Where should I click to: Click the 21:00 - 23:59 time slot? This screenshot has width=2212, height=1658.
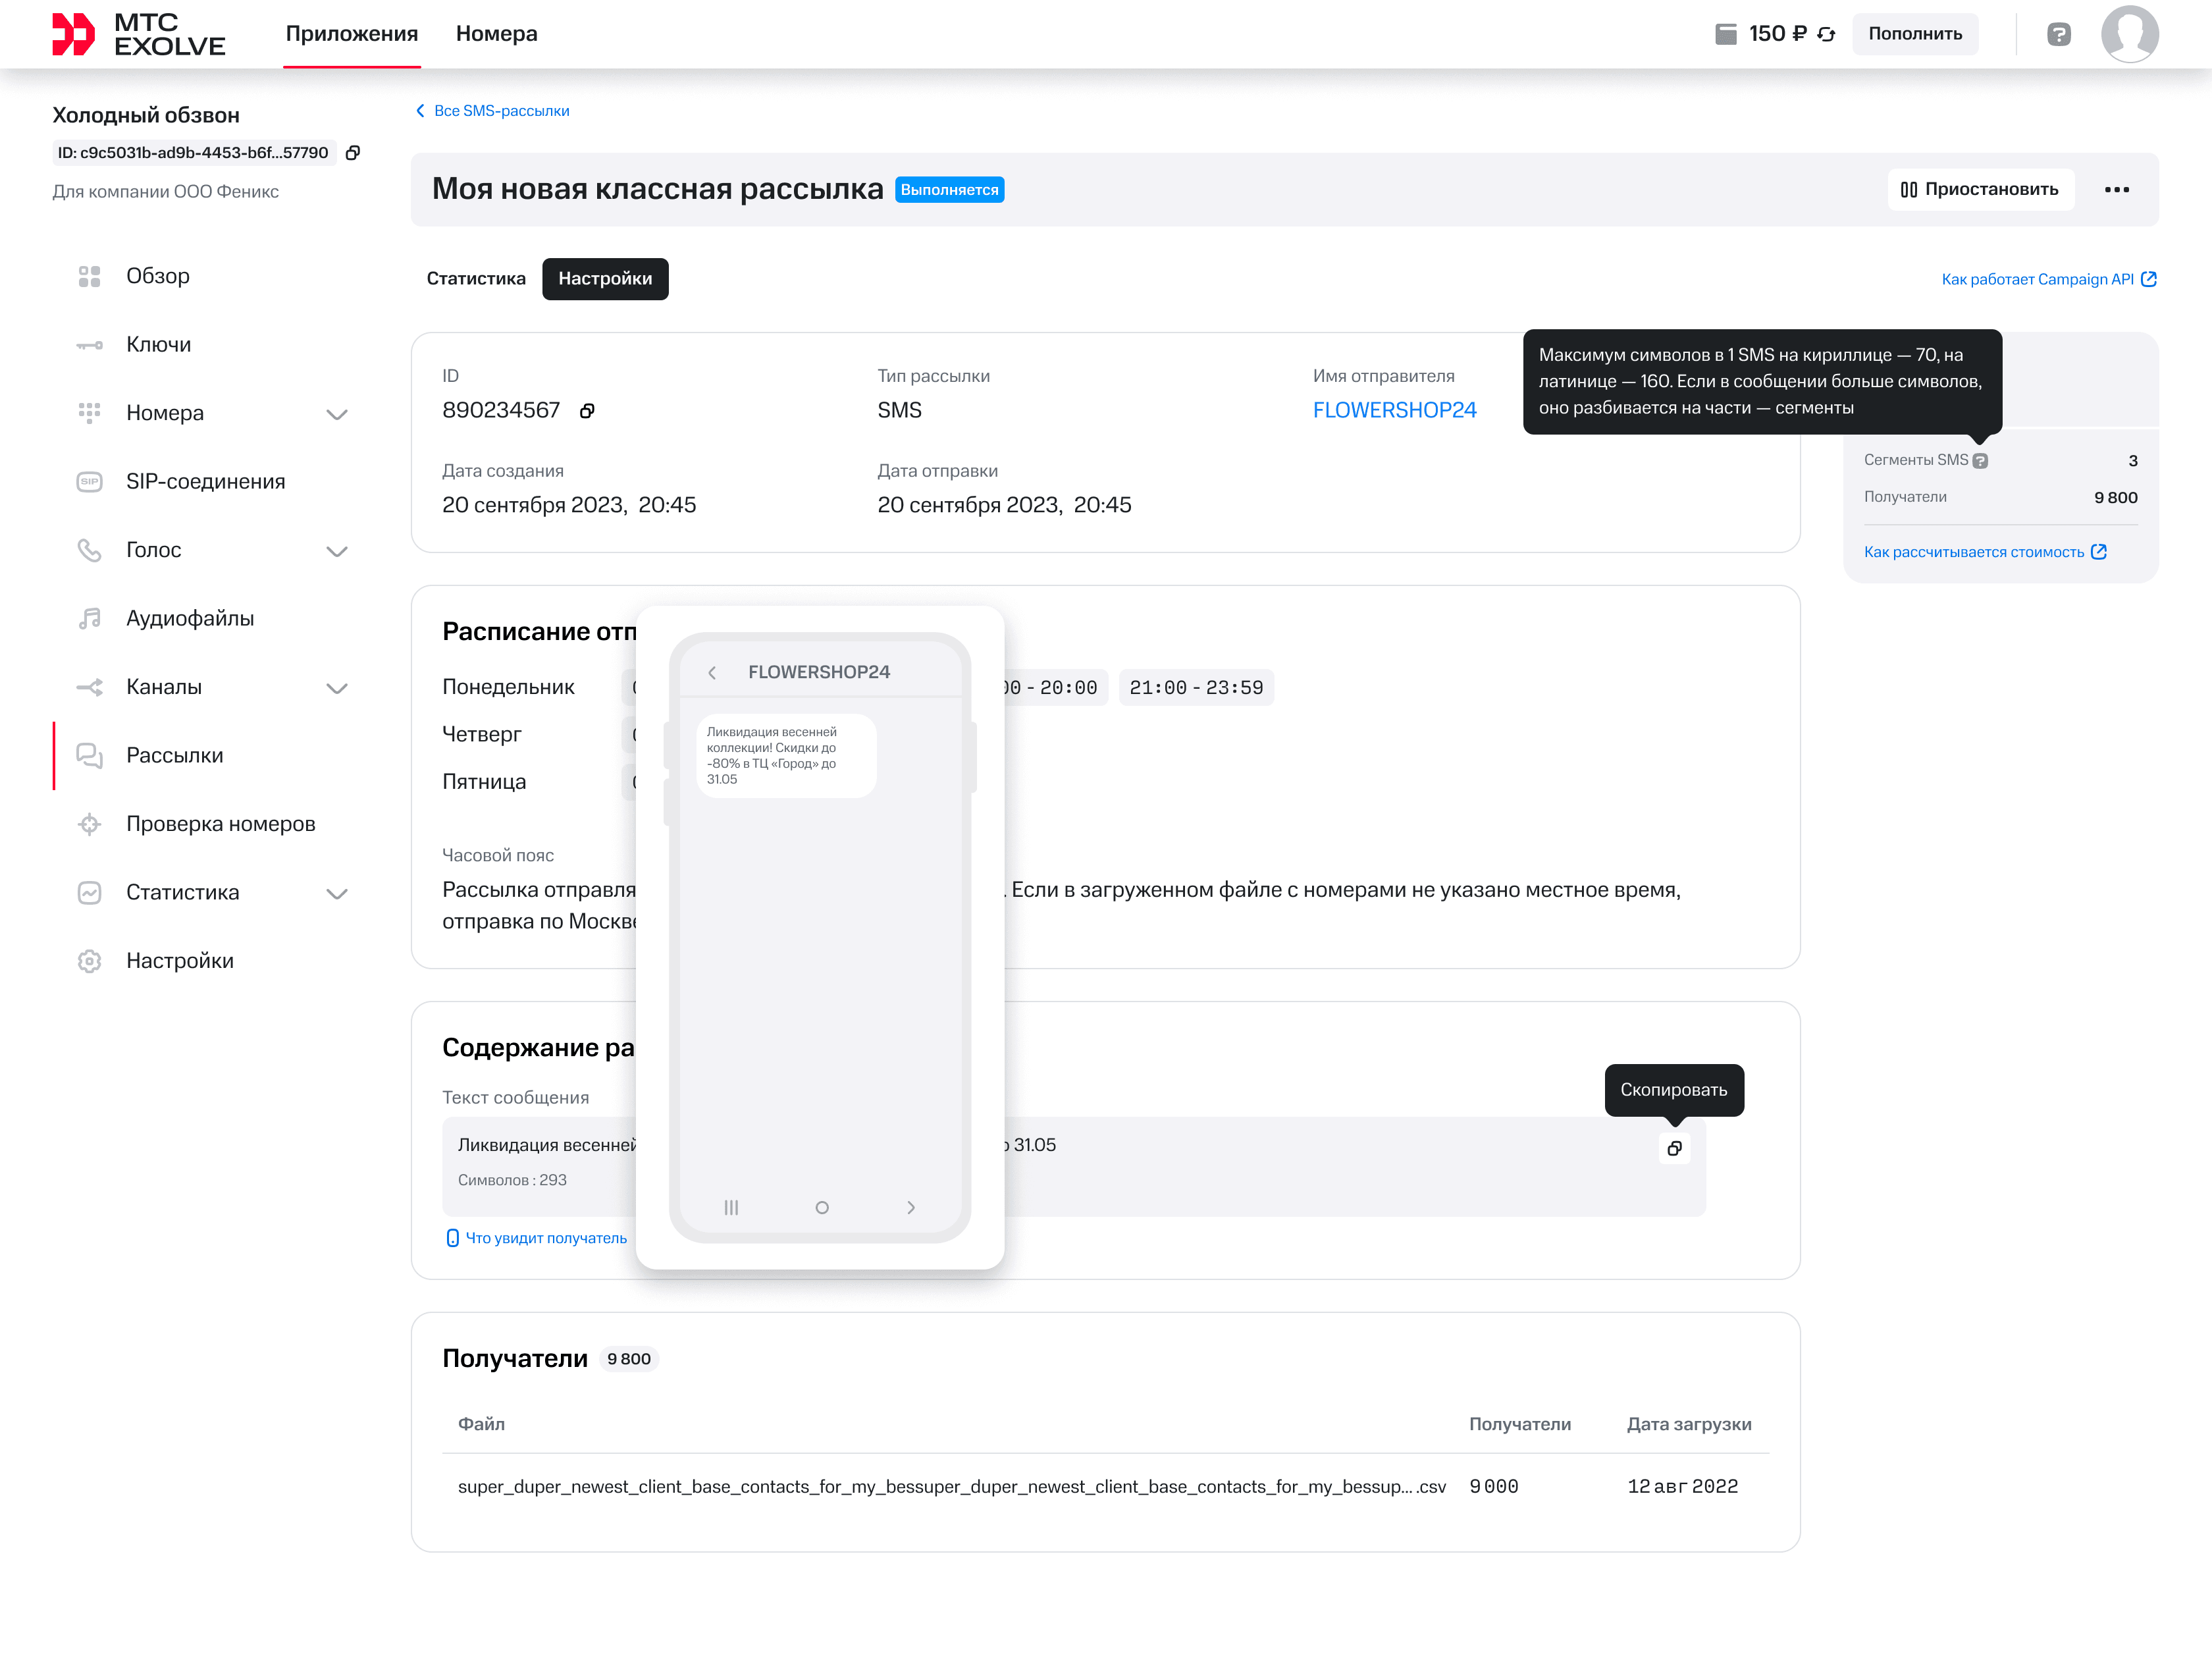point(1196,688)
